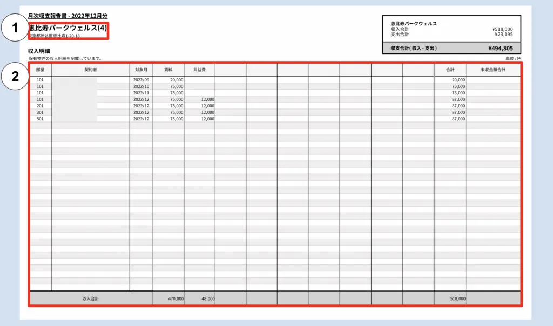Click the 48,000 common fee total cell
The height and width of the screenshot is (326, 553).
click(208, 298)
